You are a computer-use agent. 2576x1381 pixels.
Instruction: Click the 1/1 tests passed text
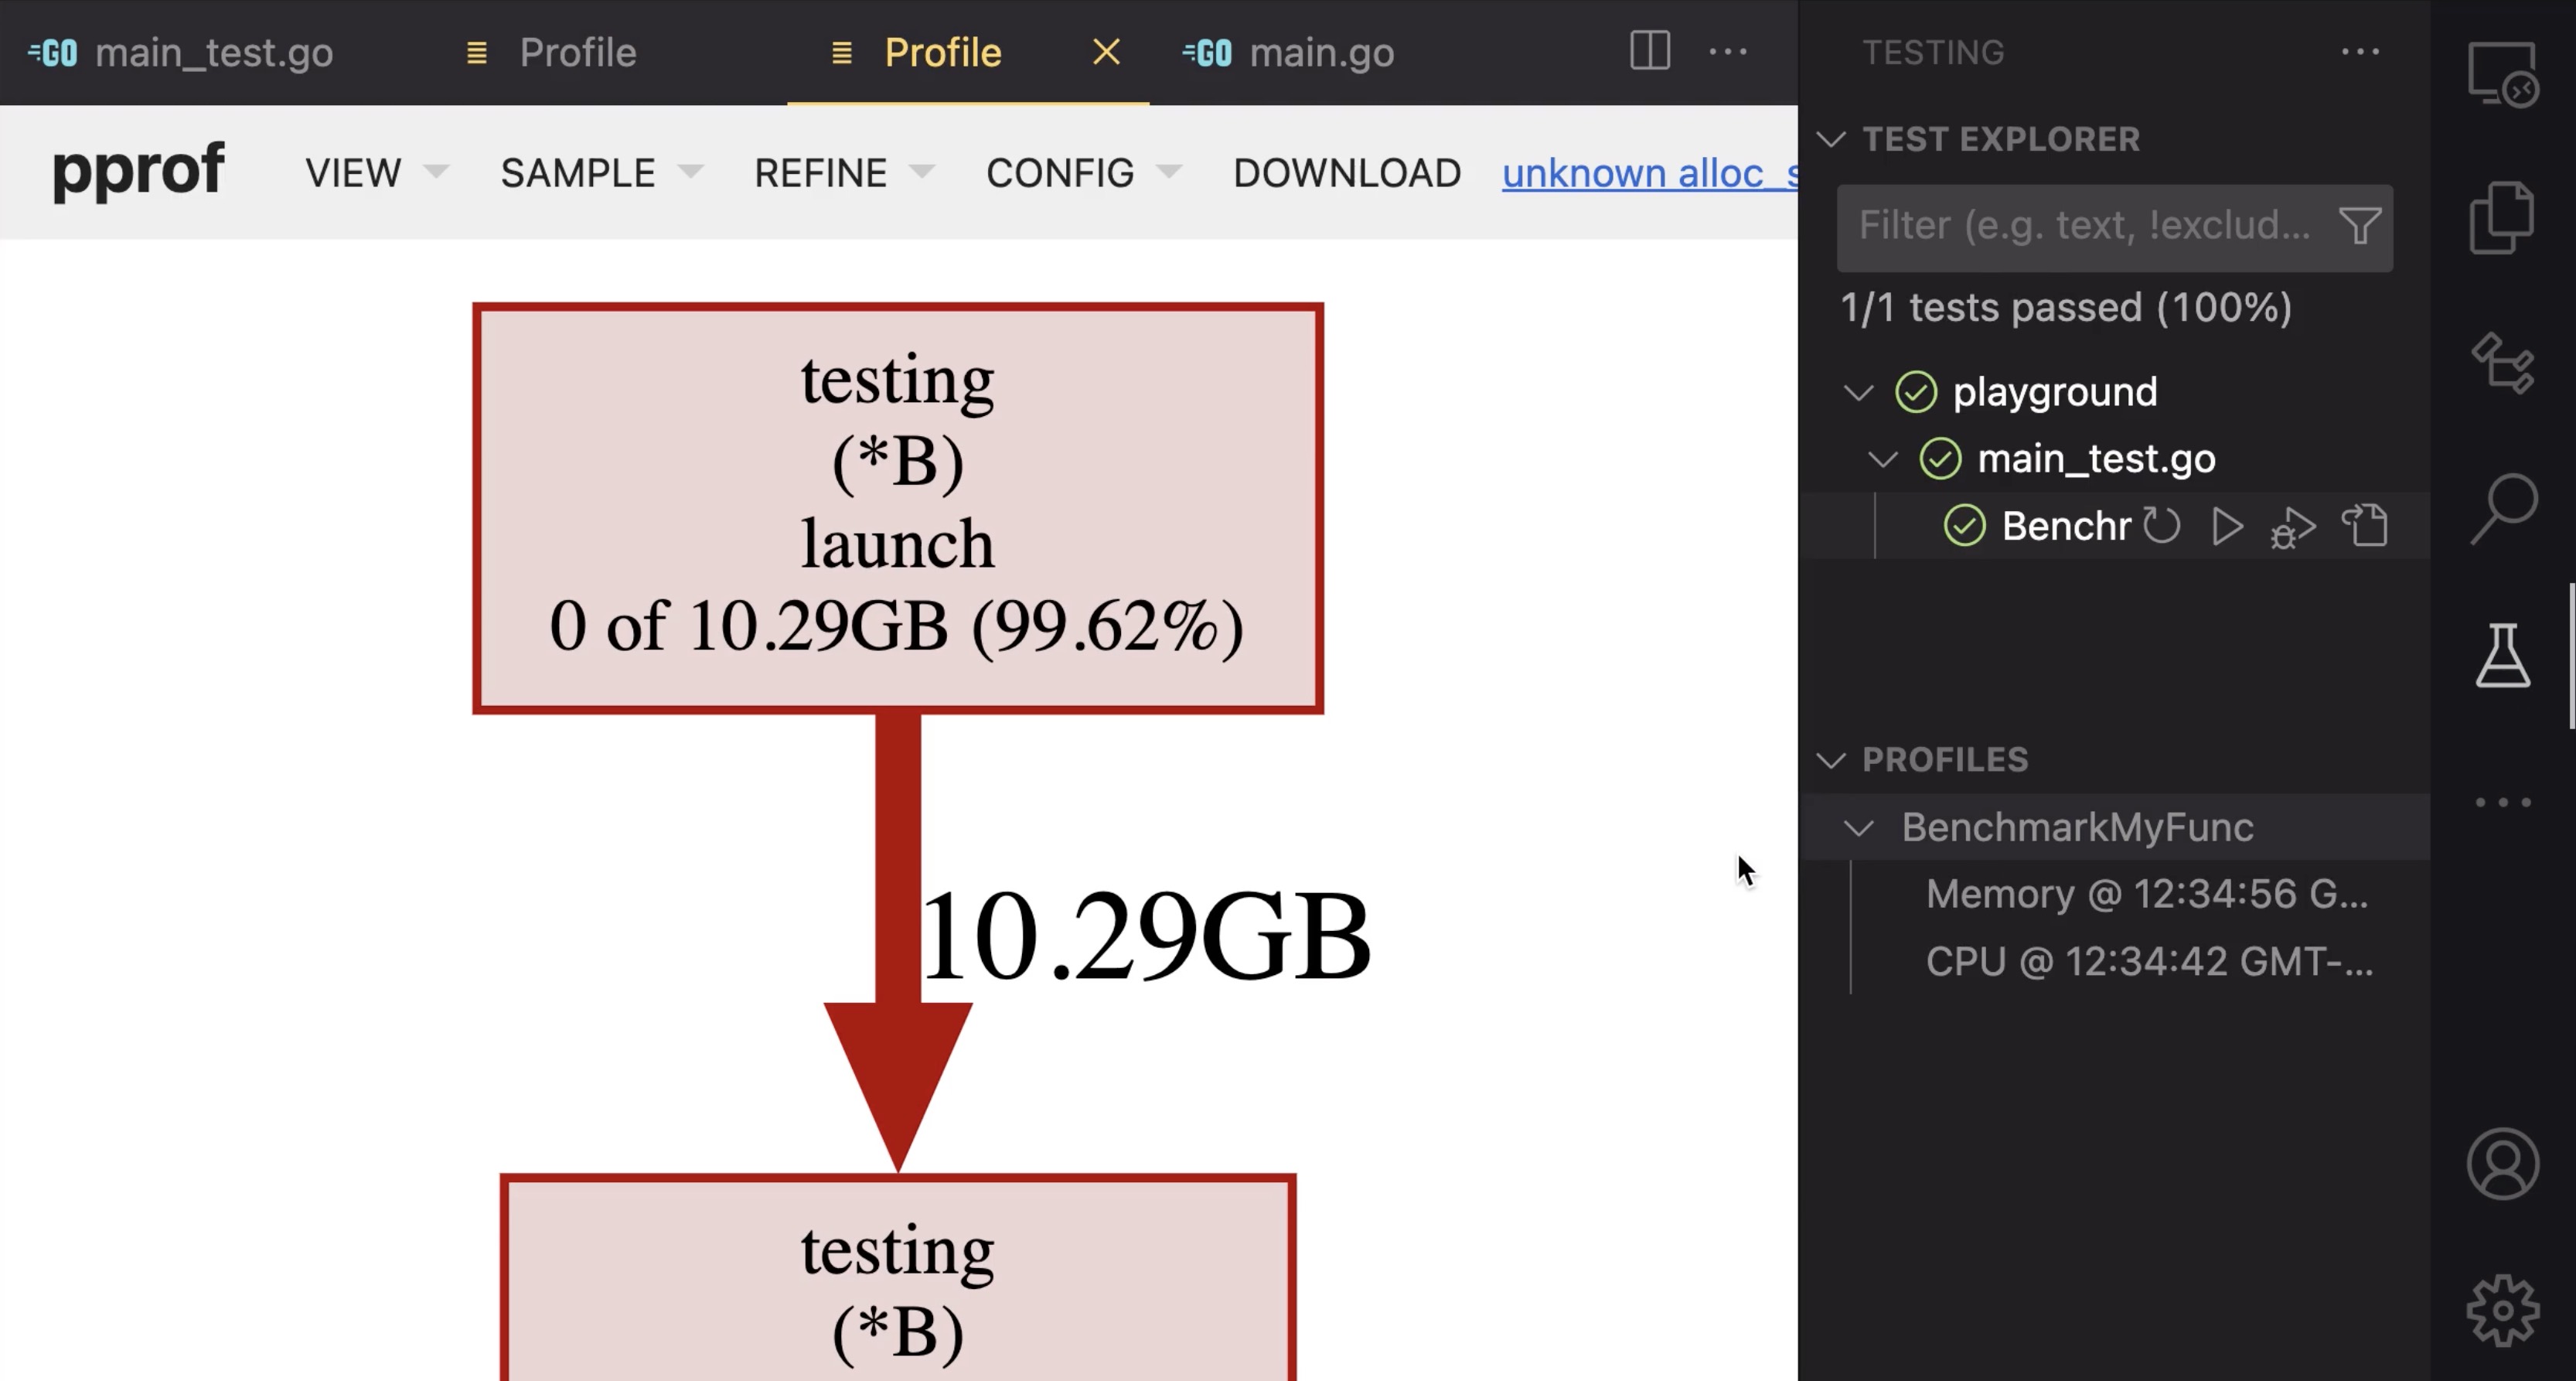coord(2066,307)
